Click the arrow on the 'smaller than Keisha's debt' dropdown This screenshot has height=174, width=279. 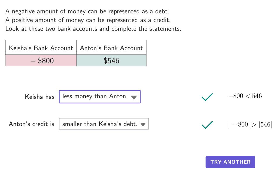(143, 125)
